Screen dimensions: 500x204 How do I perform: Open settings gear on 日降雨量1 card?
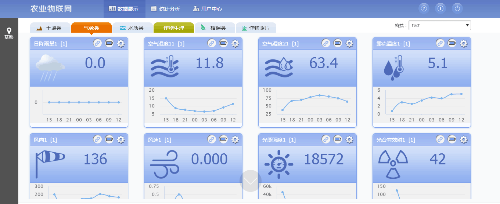[121, 44]
